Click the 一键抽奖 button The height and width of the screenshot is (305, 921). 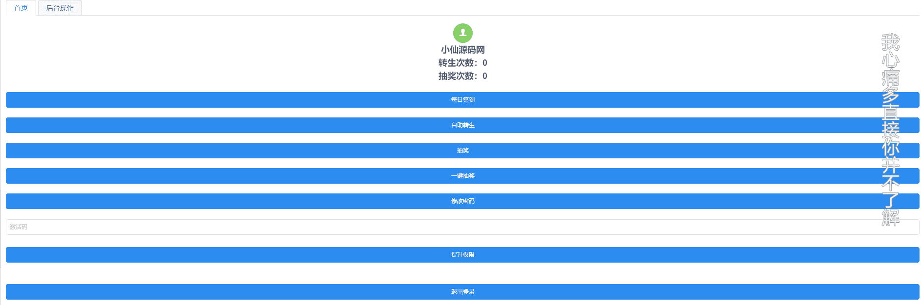click(462, 176)
